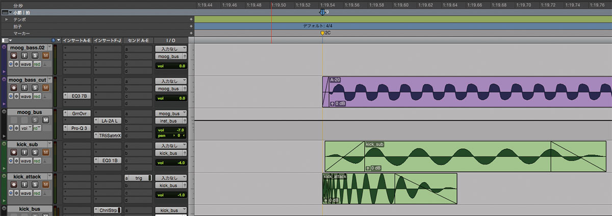Open EQ3 7B insert on moog_bass_cut

77,95
